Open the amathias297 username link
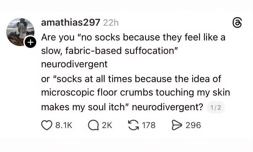 [71, 23]
